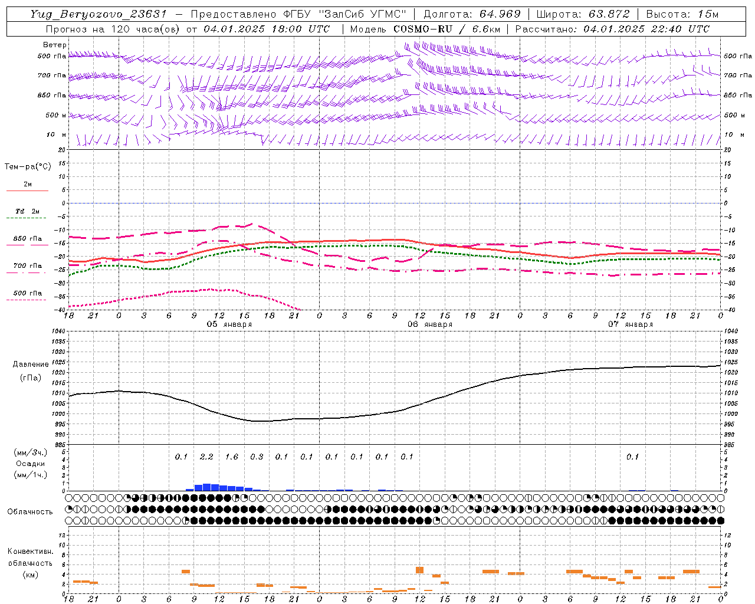Click the Td 2м legend label
This screenshot has height=604, width=755.
pos(28,211)
